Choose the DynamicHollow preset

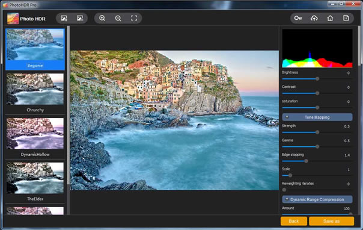[x=35, y=138]
